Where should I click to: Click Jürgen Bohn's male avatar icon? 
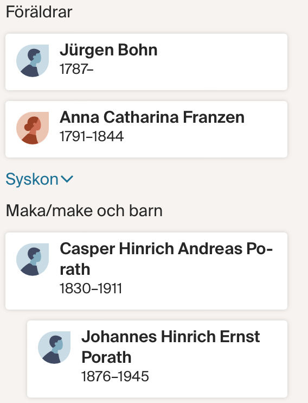click(33, 61)
